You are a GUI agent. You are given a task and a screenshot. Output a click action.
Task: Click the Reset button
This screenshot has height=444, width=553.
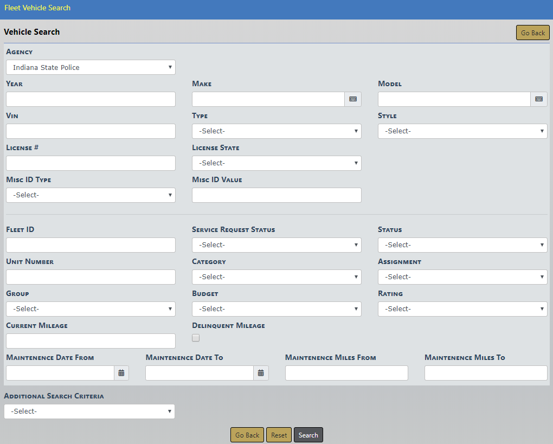click(279, 435)
